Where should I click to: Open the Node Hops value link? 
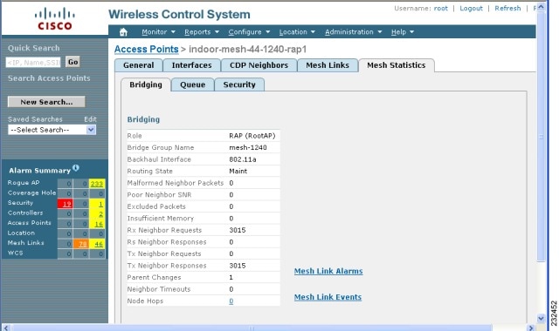pyautogui.click(x=231, y=301)
